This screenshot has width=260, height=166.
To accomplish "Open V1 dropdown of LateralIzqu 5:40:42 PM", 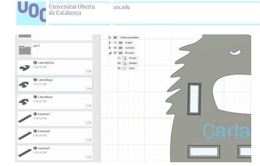I will point(88,106).
